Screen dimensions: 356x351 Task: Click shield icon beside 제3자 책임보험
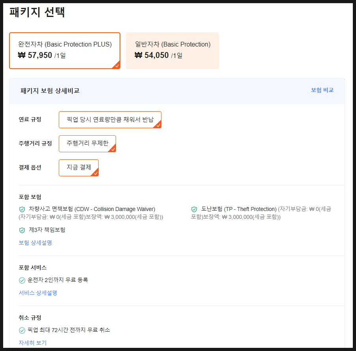(22, 230)
